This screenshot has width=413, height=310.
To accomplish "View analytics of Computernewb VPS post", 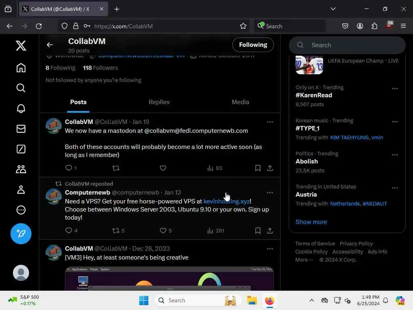I will [215, 230].
